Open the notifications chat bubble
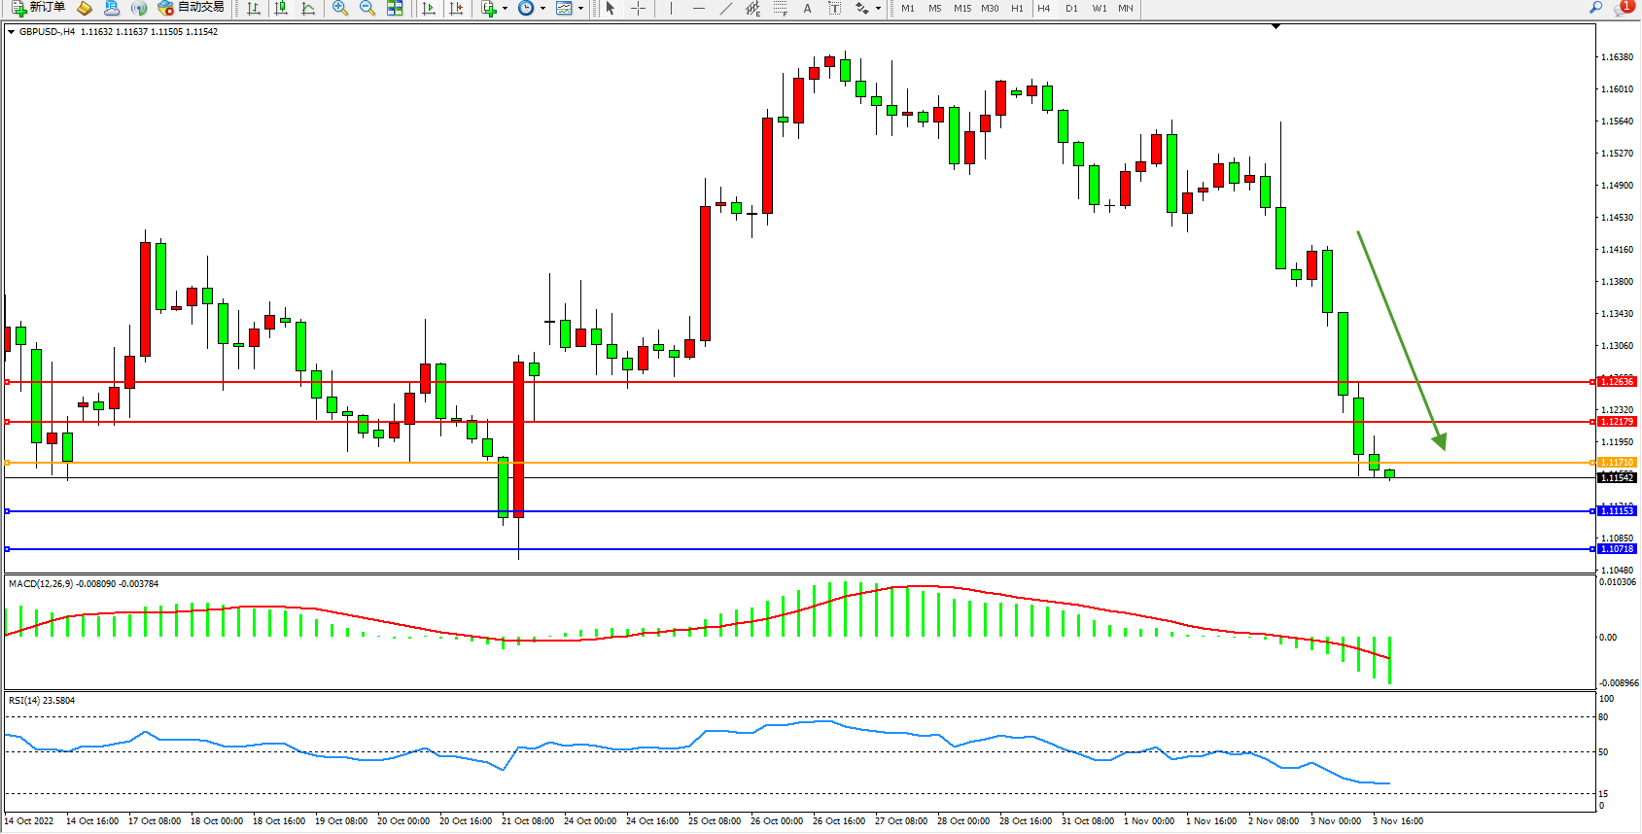 pos(1622,8)
